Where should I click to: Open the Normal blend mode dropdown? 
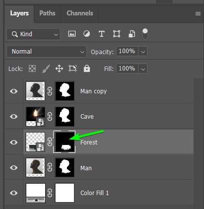(x=47, y=52)
